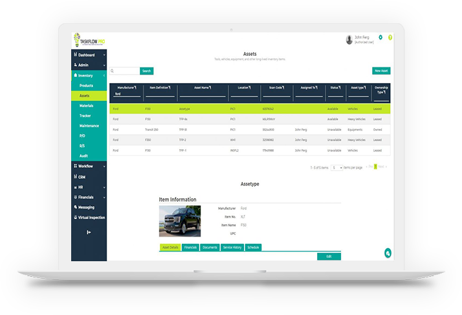
Task: Click the TaskFlow Pro logo
Action: pos(89,40)
